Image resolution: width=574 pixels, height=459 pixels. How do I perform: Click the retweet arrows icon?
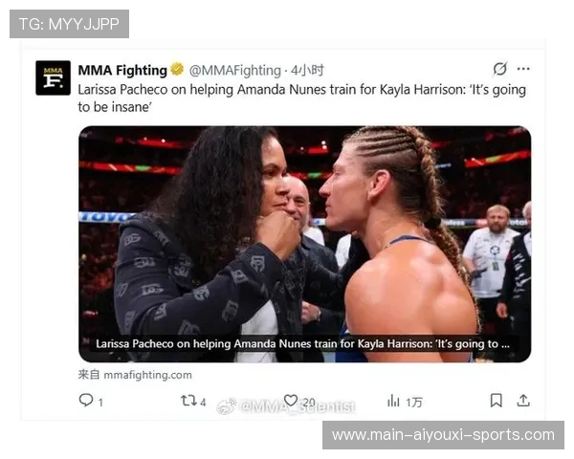click(x=188, y=401)
